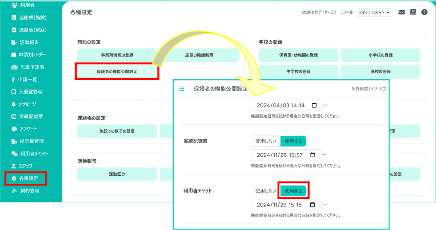Viewport: 436px width, 230px height.
Task: Click 保育園・幼稚園の登録 button
Action: 298,55
